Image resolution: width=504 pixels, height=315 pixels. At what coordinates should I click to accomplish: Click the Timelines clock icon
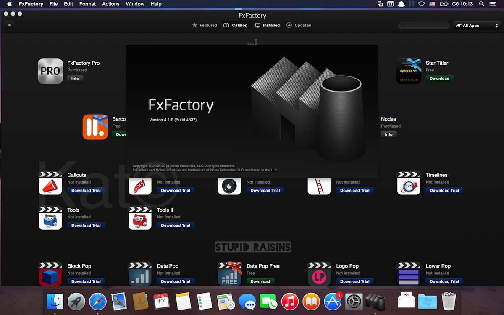tap(409, 183)
